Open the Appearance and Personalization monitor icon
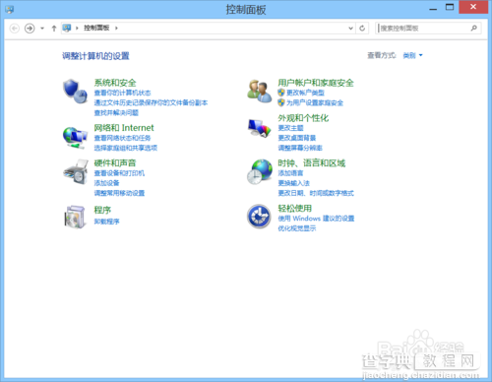This screenshot has width=492, height=382. coord(260,128)
